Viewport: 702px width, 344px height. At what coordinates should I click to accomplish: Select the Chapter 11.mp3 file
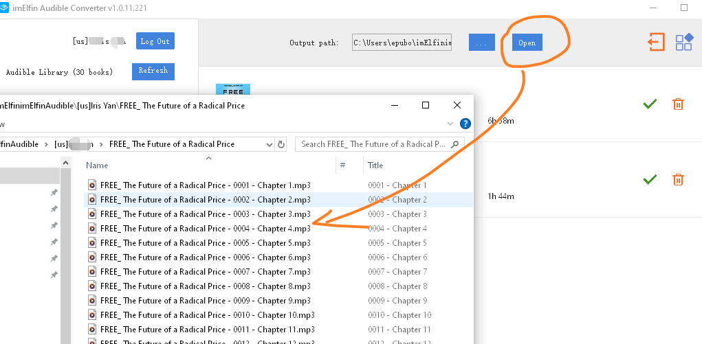pos(207,330)
